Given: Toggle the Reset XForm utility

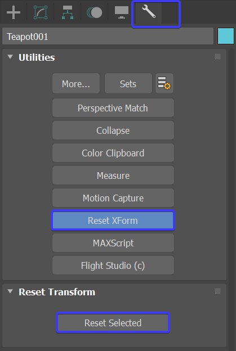Looking at the screenshot, I should point(113,220).
